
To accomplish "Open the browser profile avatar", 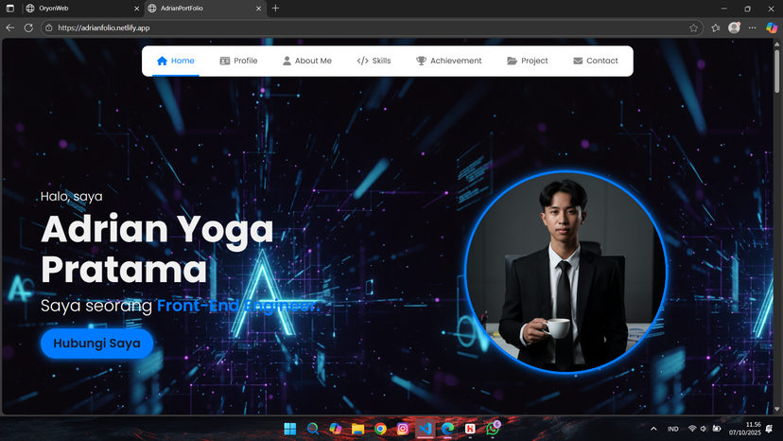I will pyautogui.click(x=734, y=28).
